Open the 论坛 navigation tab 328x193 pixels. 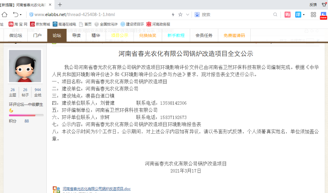point(57,35)
